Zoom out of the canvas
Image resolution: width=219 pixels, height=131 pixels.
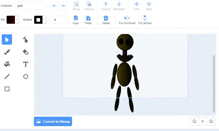coord(194,121)
